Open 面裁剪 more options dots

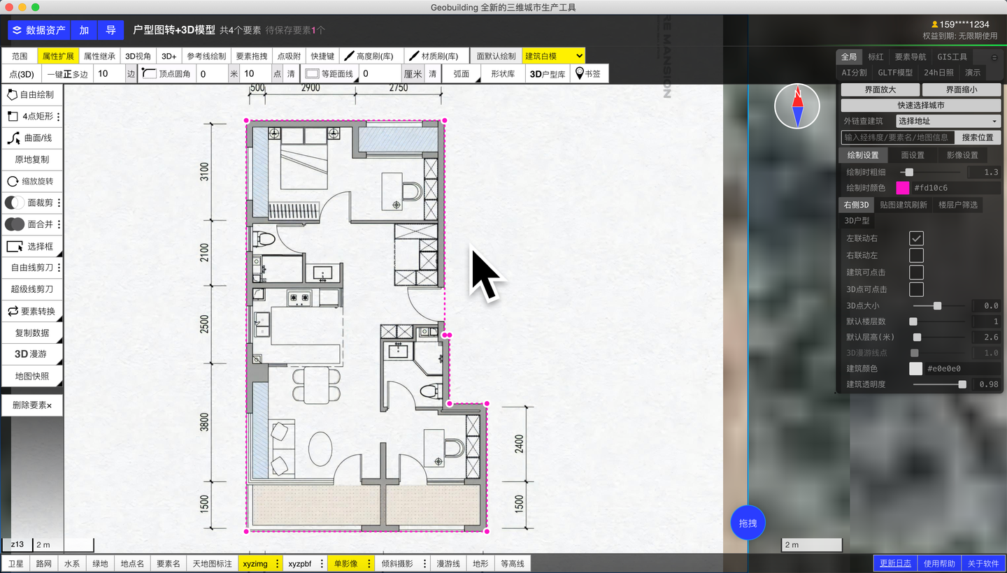click(x=58, y=203)
